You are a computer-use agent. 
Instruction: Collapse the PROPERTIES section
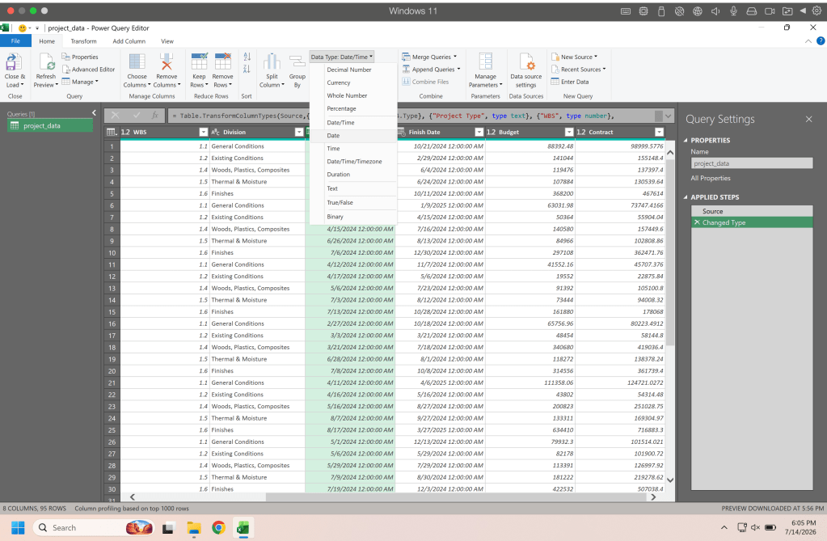[x=686, y=140]
